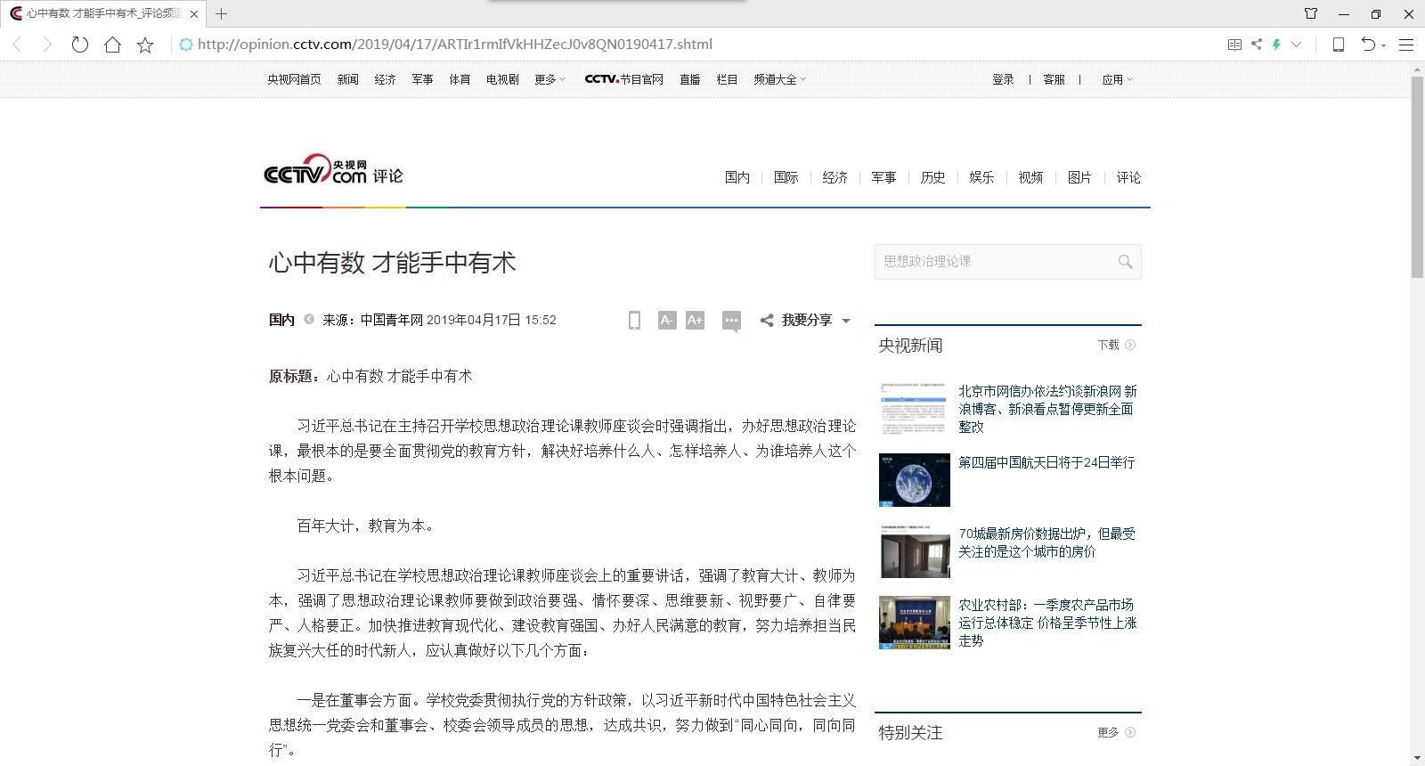Reload the page with the refresh icon
The width and height of the screenshot is (1425, 766).
tap(79, 45)
